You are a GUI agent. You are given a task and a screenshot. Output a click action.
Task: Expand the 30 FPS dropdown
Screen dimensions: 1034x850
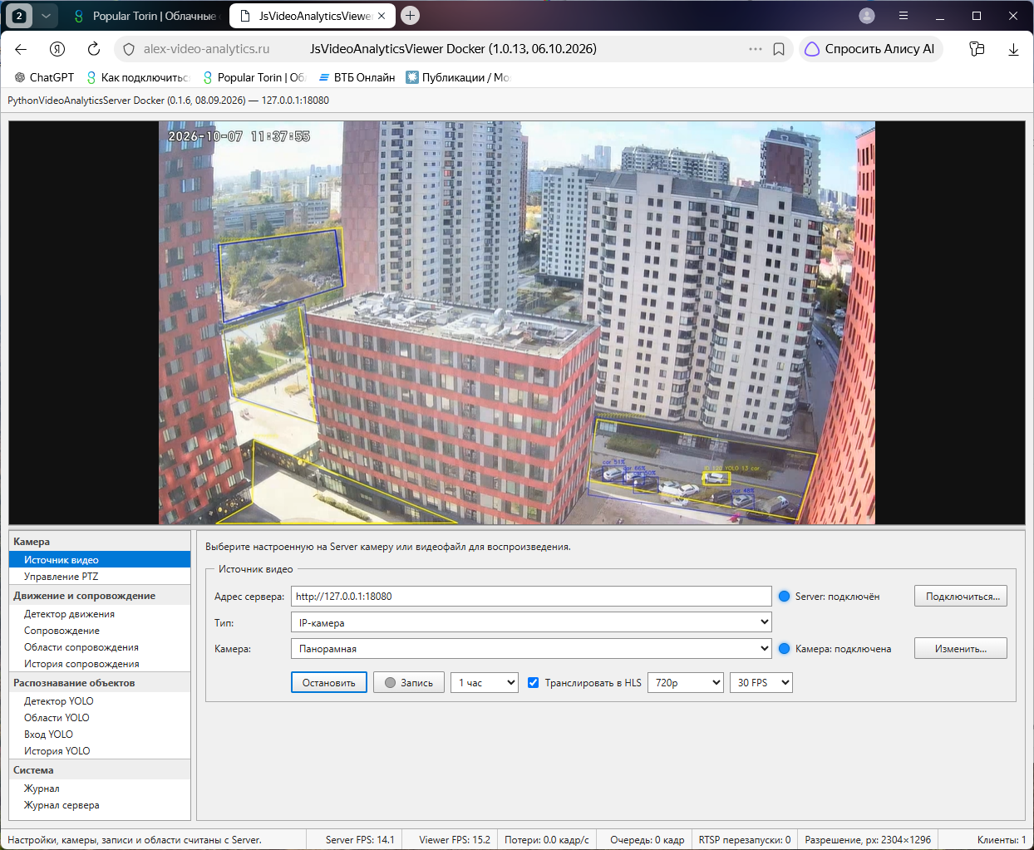761,683
